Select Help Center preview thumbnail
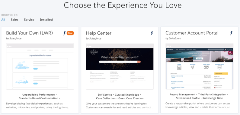 120,66
